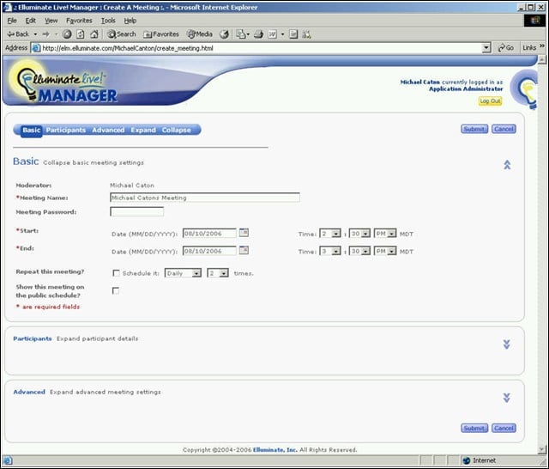
Task: Click the Log Out button
Action: point(490,101)
